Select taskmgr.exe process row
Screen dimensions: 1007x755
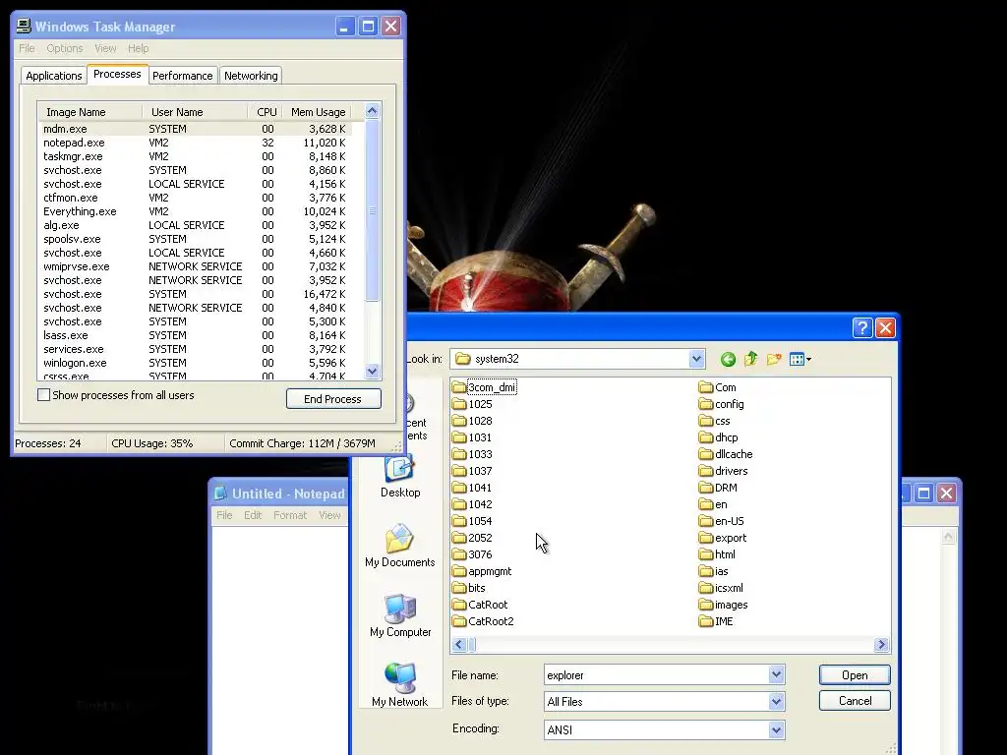click(196, 156)
